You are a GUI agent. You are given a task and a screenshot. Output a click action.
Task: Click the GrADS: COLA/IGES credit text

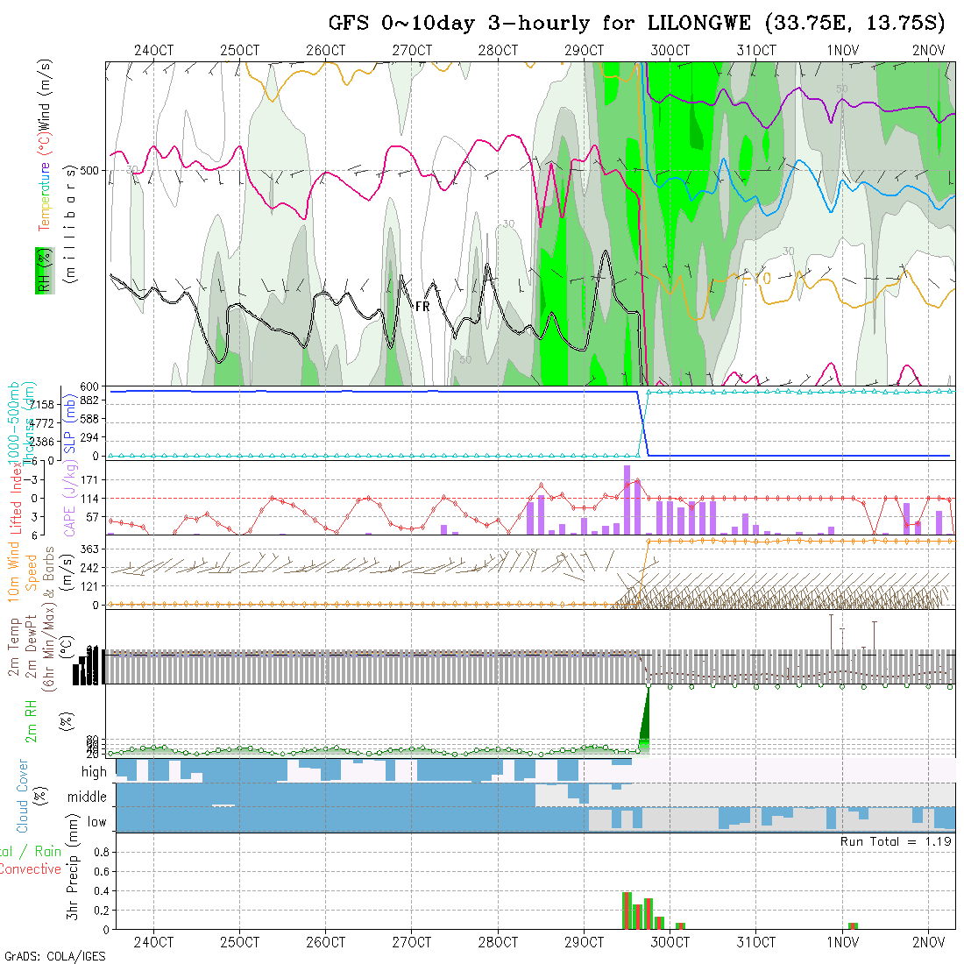(54, 956)
